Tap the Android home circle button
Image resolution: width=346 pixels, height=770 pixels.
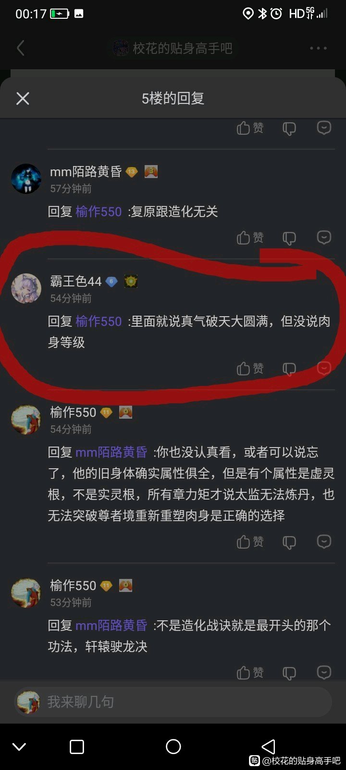pyautogui.click(x=173, y=746)
